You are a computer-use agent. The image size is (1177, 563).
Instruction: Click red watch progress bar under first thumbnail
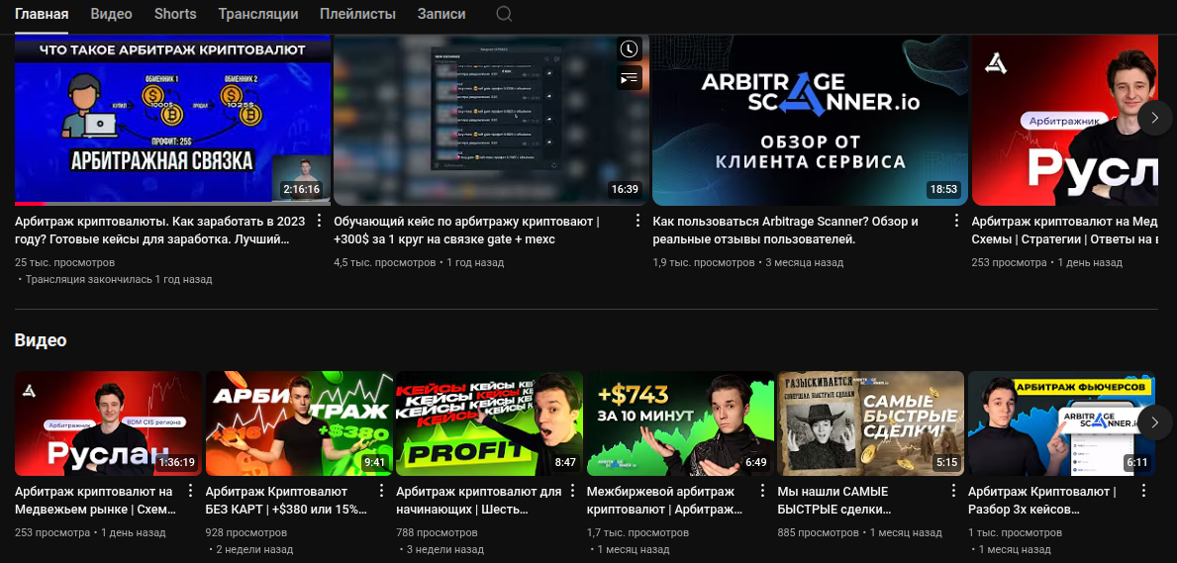pyautogui.click(x=31, y=204)
